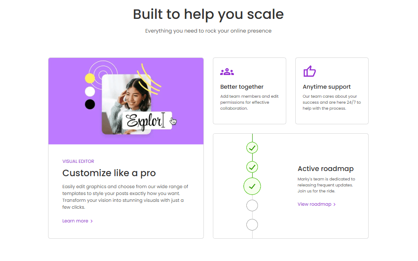Select the white color dot
Screen dimensions: 418x261
click(x=90, y=91)
